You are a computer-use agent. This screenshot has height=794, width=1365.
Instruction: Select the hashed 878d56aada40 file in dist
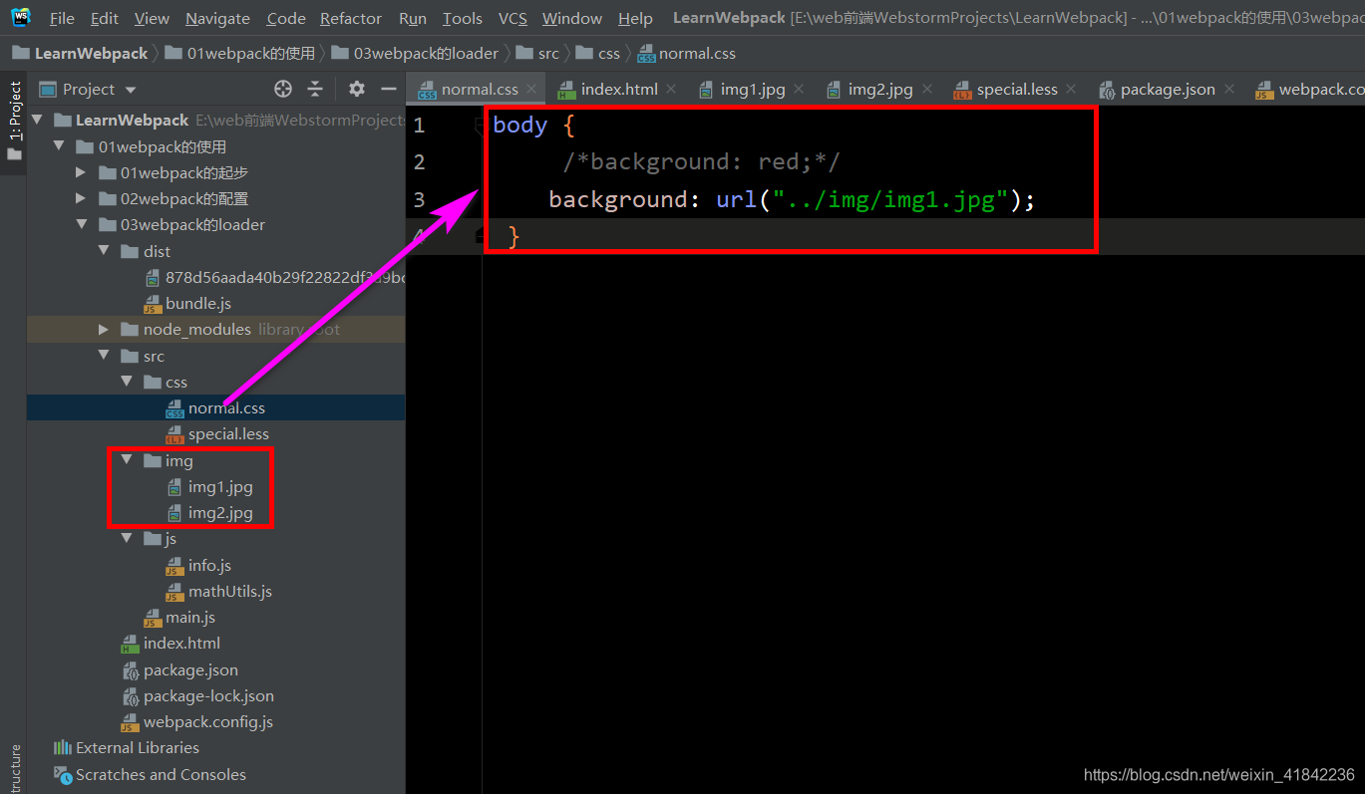click(285, 277)
